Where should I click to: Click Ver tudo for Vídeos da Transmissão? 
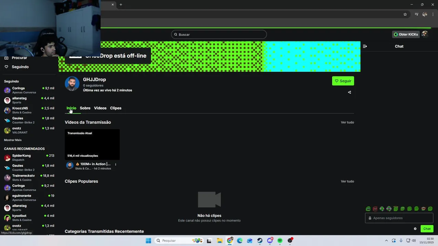click(347, 122)
